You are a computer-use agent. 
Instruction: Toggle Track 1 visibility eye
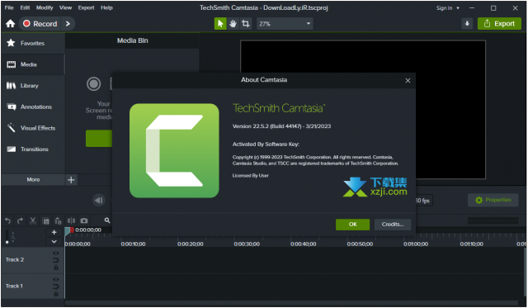pyautogui.click(x=56, y=279)
